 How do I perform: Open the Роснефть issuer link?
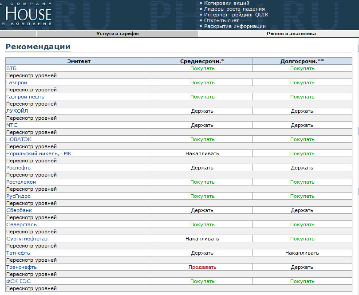click(x=18, y=168)
